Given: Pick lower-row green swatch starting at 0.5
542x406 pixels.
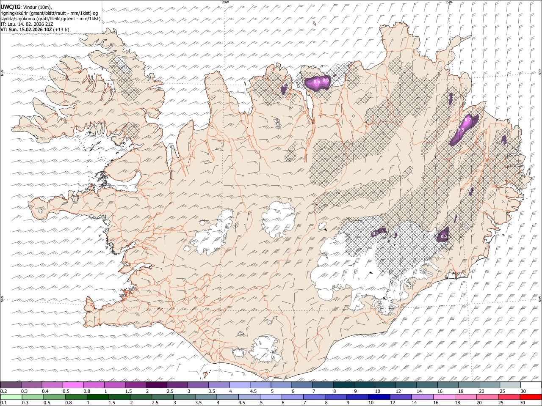Looking at the screenshot, I should pyautogui.click(x=54, y=397).
